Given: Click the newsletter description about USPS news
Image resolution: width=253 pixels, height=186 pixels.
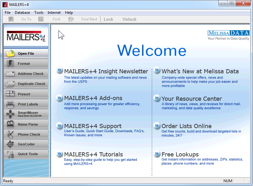Looking at the screenshot, I should click(105, 80).
